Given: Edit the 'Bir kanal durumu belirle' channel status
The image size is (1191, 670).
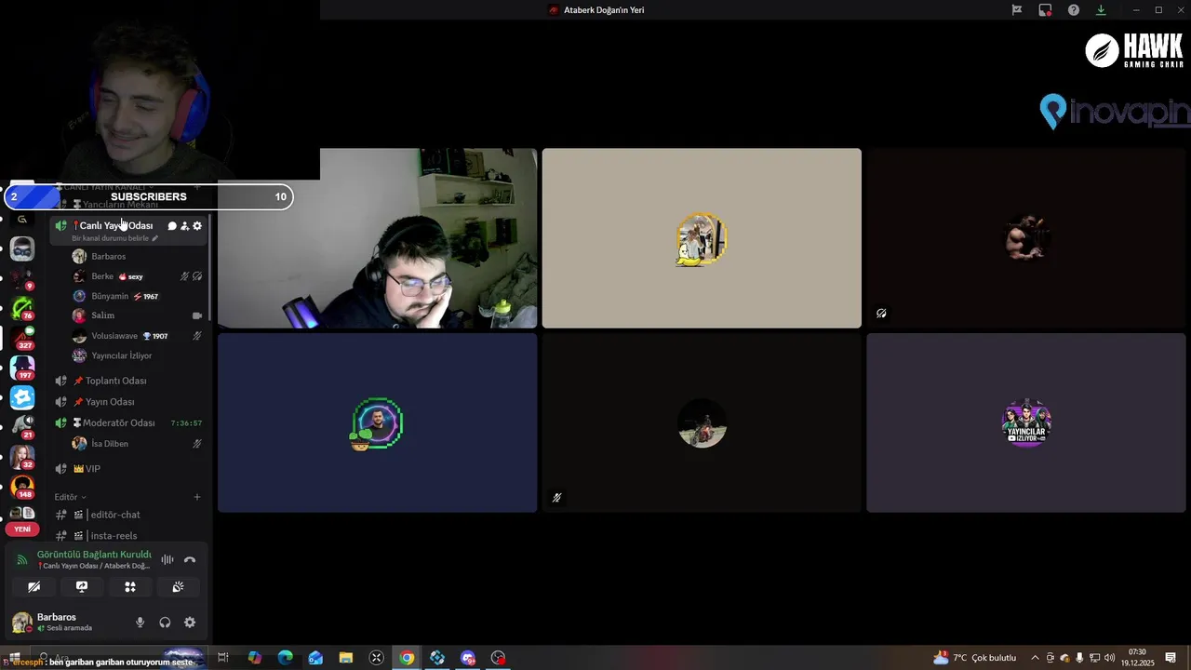Looking at the screenshot, I should click(115, 238).
